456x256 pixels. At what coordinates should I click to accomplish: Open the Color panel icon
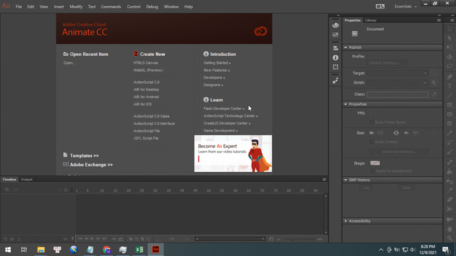335,25
